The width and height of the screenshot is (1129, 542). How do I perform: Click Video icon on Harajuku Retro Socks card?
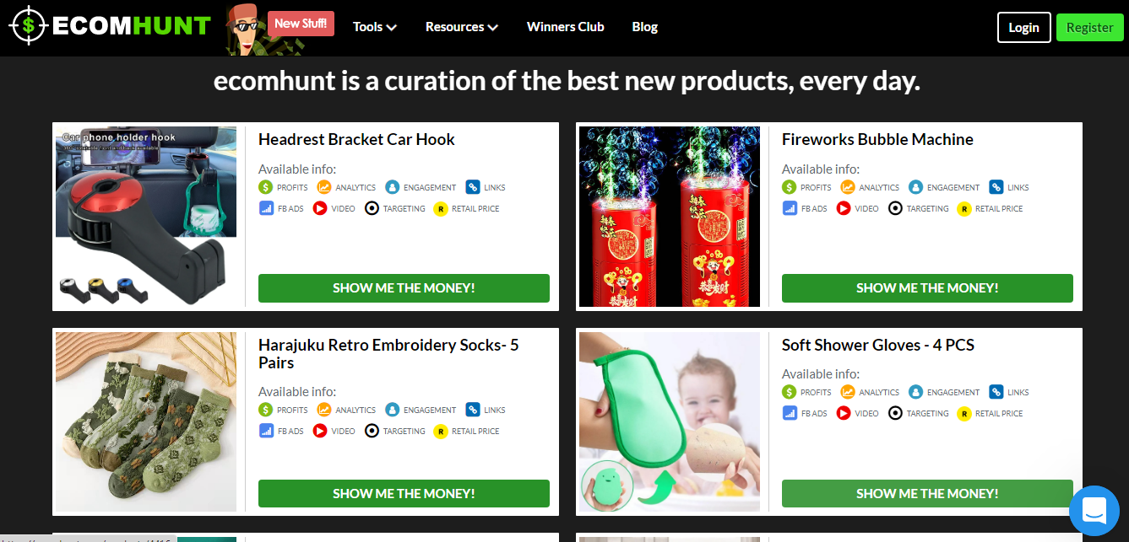pyautogui.click(x=320, y=431)
